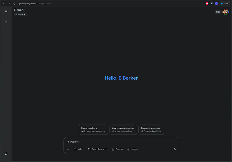232x162 pixels.
Task: Activate the microphone voice input
Action: pos(175,149)
